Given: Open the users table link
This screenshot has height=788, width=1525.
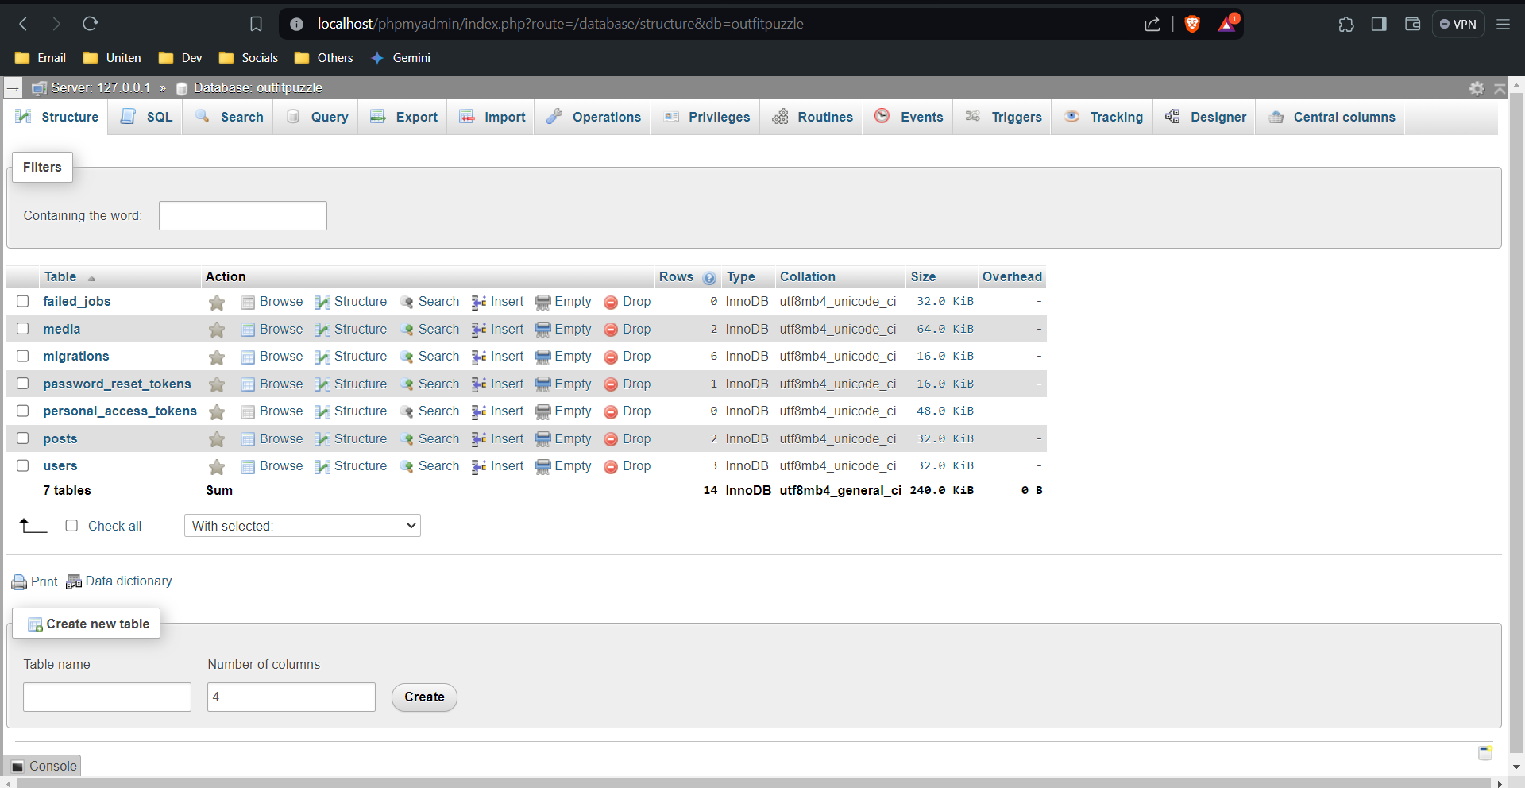Looking at the screenshot, I should click(60, 466).
